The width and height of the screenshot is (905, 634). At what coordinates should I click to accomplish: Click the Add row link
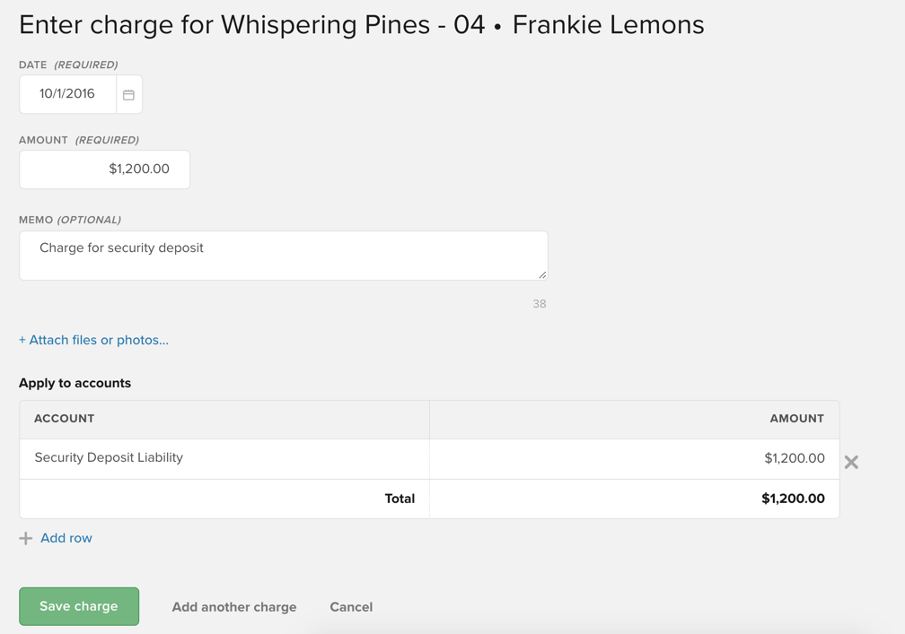click(x=66, y=538)
